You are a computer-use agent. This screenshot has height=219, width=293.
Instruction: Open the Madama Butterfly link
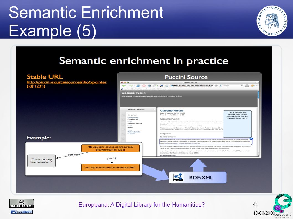pos(134,132)
